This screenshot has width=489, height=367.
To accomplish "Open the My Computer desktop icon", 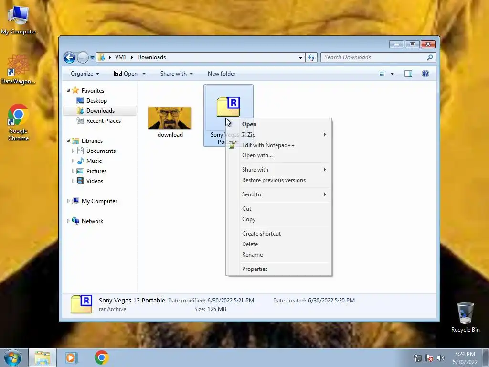I will pyautogui.click(x=18, y=19).
